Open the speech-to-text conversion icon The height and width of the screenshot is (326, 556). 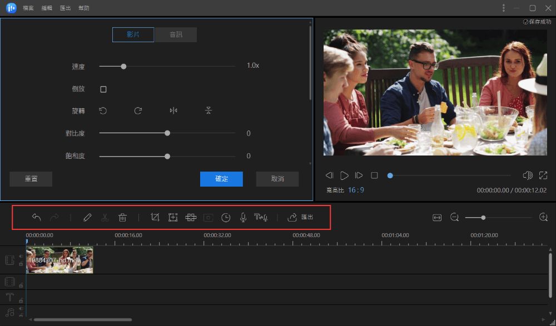261,217
